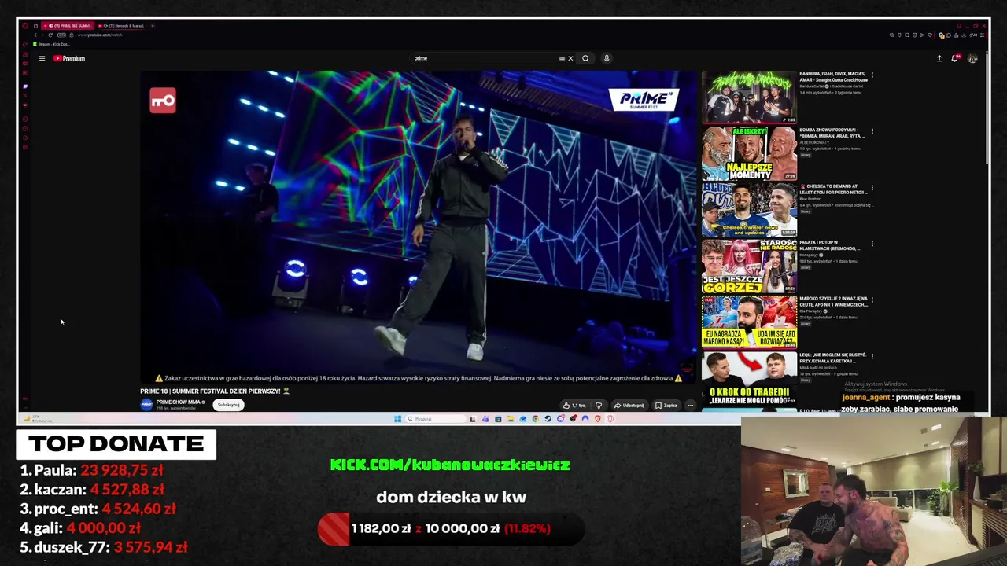Open the Windows Start menu

(x=397, y=419)
